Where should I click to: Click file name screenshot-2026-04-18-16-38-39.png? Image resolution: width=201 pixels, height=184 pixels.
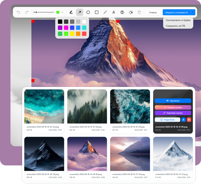click(43, 174)
